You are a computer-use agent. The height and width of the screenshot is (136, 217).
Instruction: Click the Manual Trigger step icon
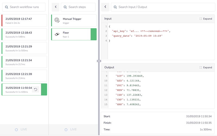(57, 20)
